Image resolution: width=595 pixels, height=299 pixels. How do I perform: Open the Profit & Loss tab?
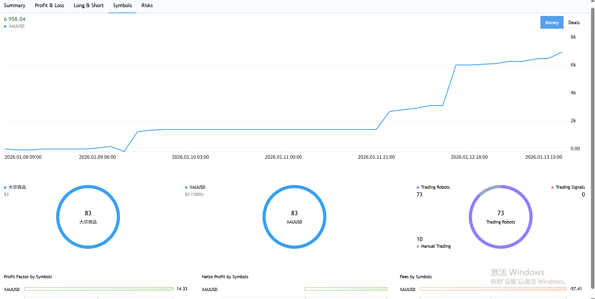coord(49,6)
